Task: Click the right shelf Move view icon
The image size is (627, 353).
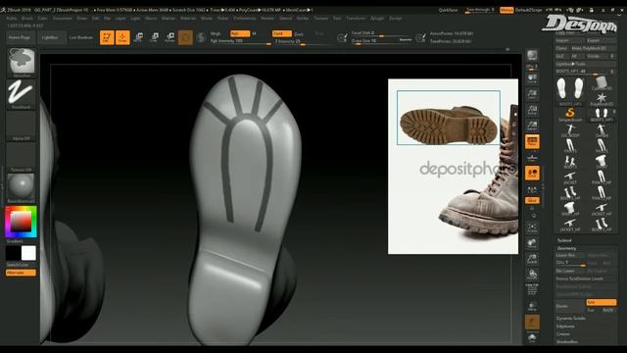Action: pos(532,243)
